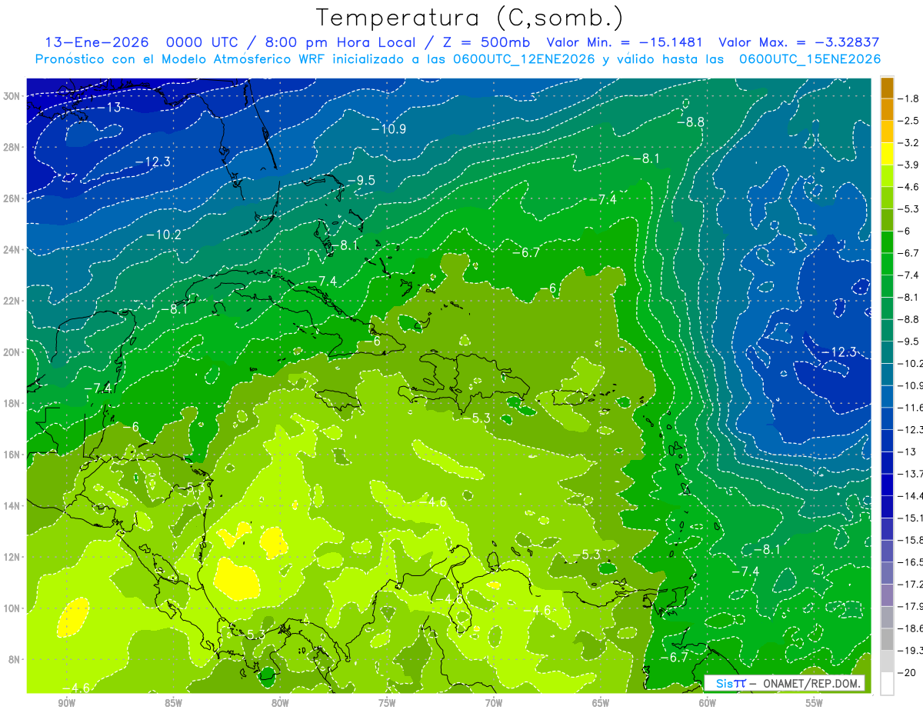The height and width of the screenshot is (713, 923).
Task: Click the brown legend swatch above -1.8
Action: (887, 88)
